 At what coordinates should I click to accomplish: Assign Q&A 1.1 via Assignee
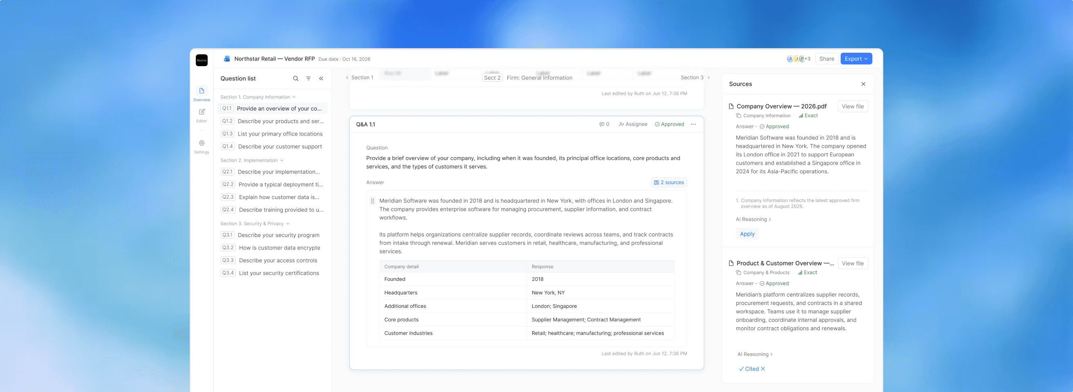(633, 124)
